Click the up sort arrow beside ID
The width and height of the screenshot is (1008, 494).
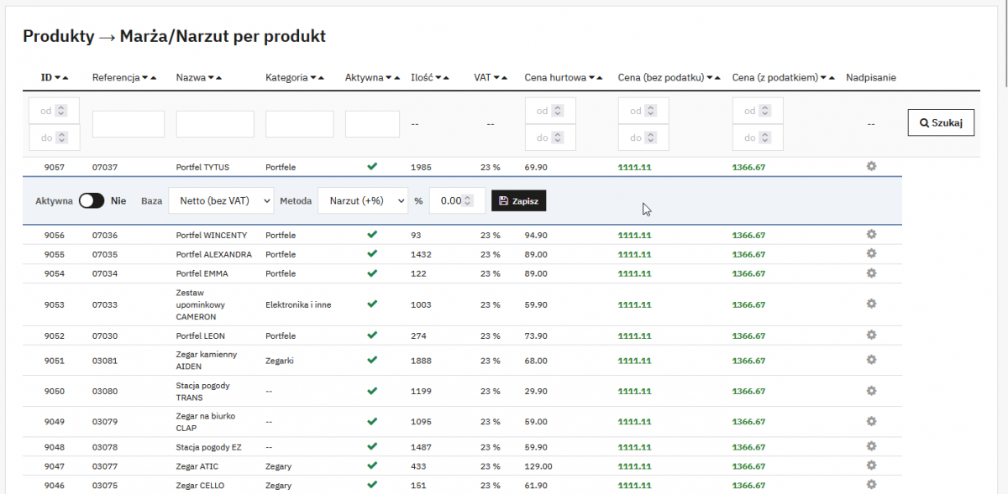(x=66, y=78)
